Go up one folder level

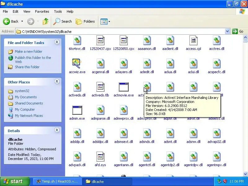46,21
